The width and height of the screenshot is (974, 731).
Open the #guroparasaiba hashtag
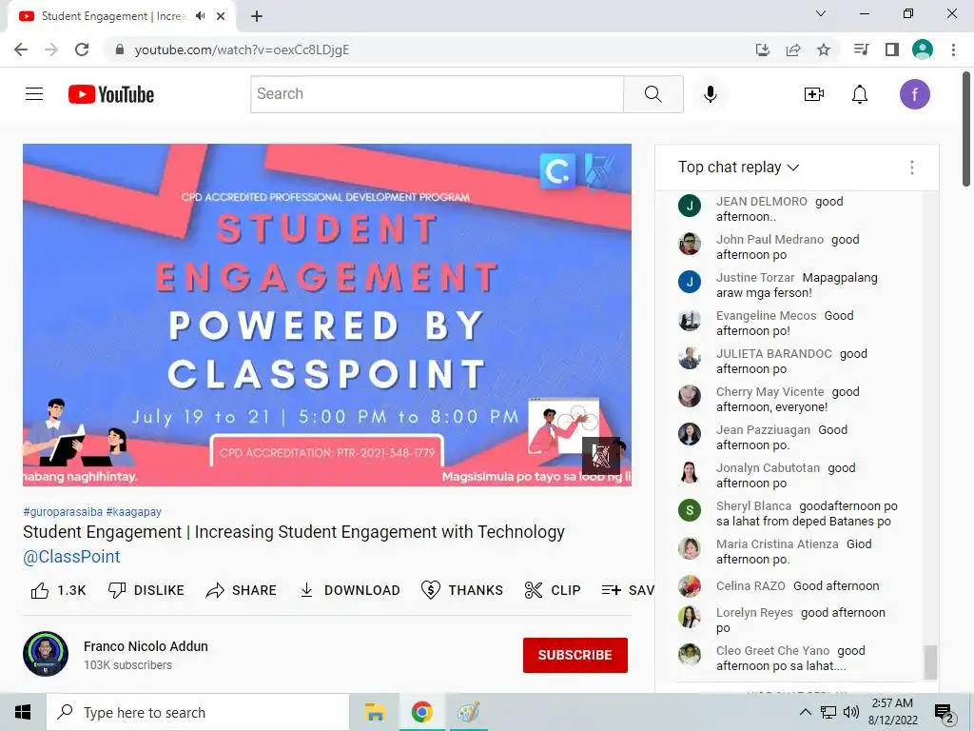[63, 511]
